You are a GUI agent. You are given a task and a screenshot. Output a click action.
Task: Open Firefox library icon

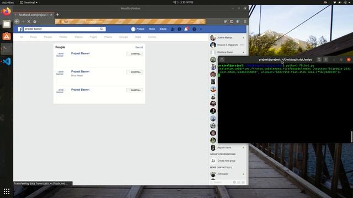[x=226, y=21]
